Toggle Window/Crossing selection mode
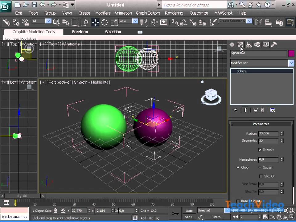The height and width of the screenshot is (222, 296). 84,22
